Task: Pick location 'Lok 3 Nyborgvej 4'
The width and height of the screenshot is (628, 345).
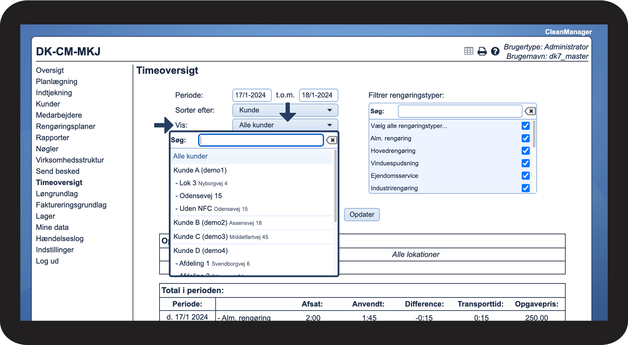Action: (x=251, y=183)
